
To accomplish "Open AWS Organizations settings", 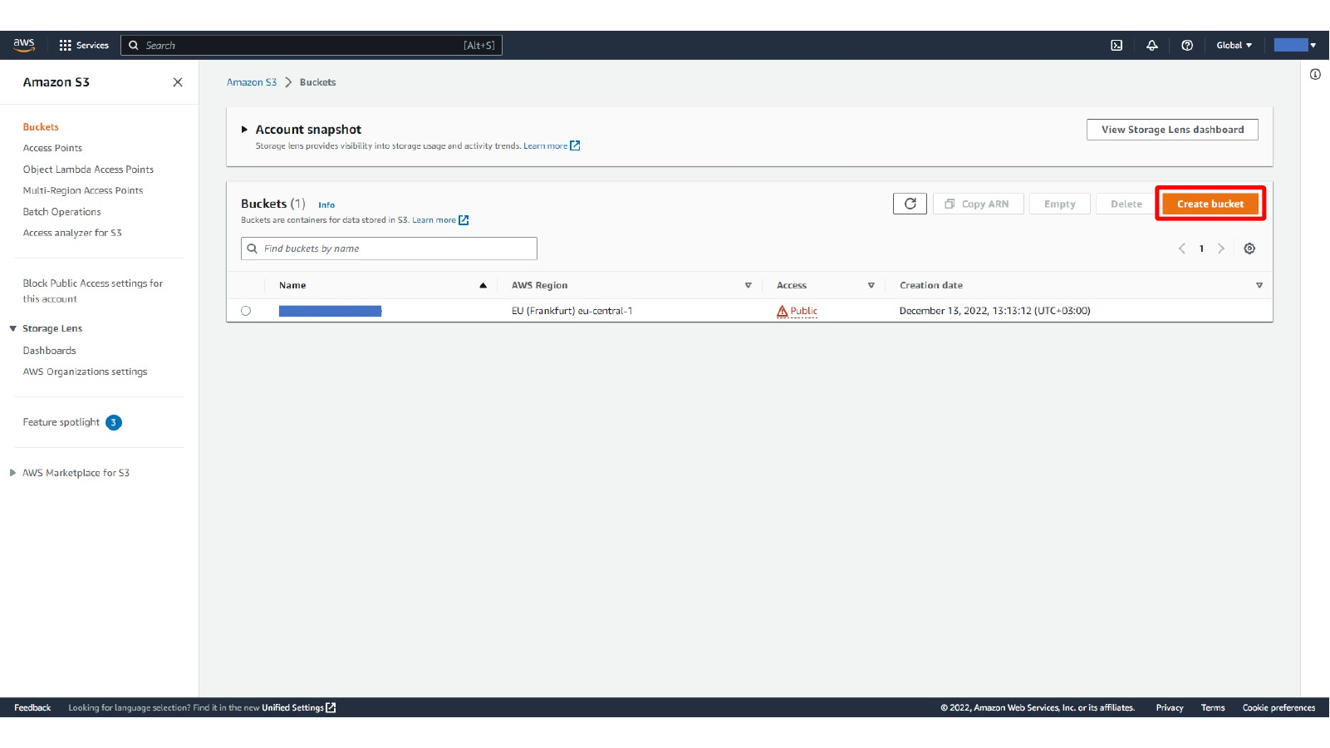I will (85, 372).
